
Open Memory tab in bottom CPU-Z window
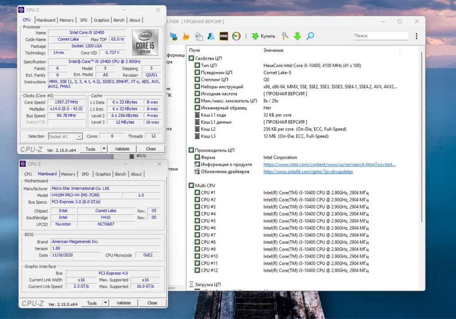click(68, 174)
